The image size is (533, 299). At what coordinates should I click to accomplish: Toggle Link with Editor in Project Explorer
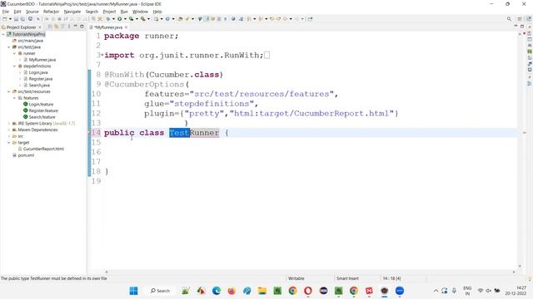coord(57,27)
